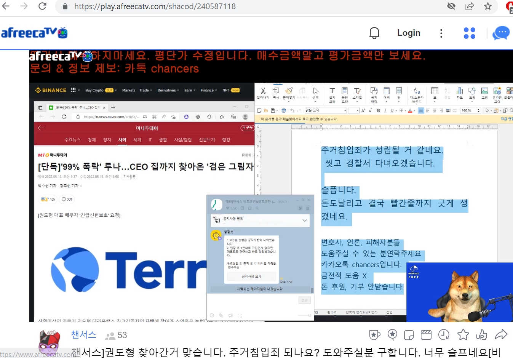Expand Buy Crypto dropdown on Binance

[101, 90]
